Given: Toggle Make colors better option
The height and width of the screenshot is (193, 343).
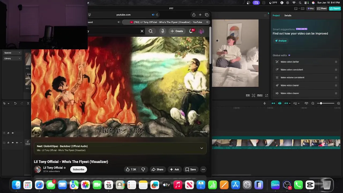Looking at the screenshot, I should (x=336, y=62).
